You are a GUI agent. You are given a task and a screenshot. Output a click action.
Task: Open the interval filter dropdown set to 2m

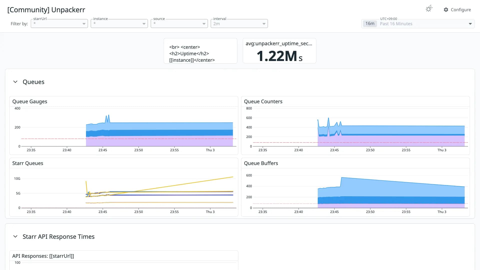(x=239, y=23)
